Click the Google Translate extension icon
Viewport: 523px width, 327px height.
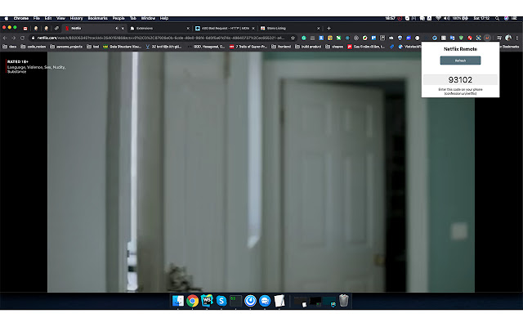(x=452, y=38)
